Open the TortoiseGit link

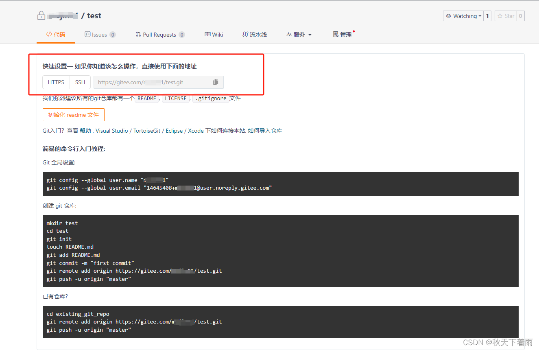tap(147, 131)
